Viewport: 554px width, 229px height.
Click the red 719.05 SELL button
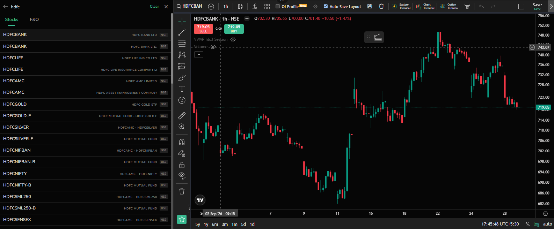coord(203,29)
